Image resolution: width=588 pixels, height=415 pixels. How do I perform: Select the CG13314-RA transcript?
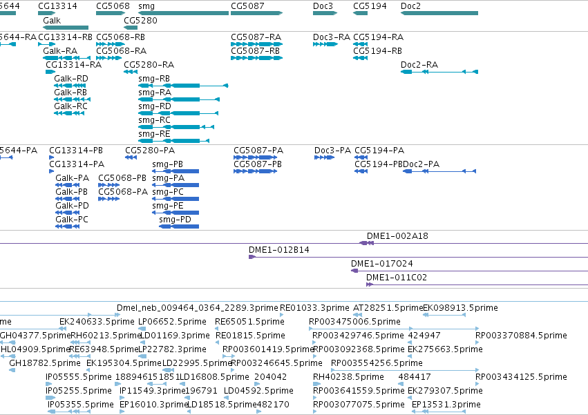pos(50,72)
